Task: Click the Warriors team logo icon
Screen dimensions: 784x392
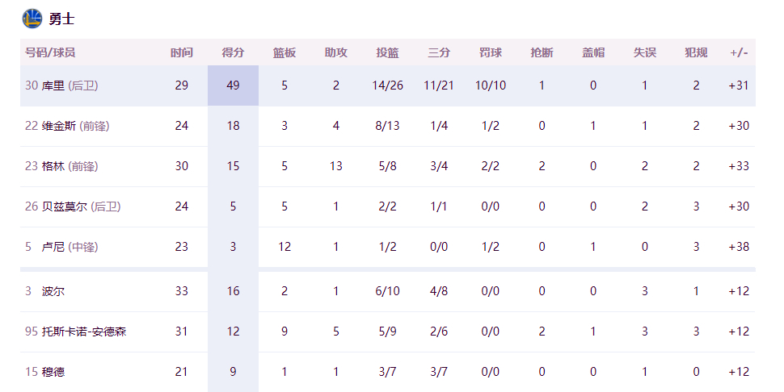Action: click(x=32, y=19)
